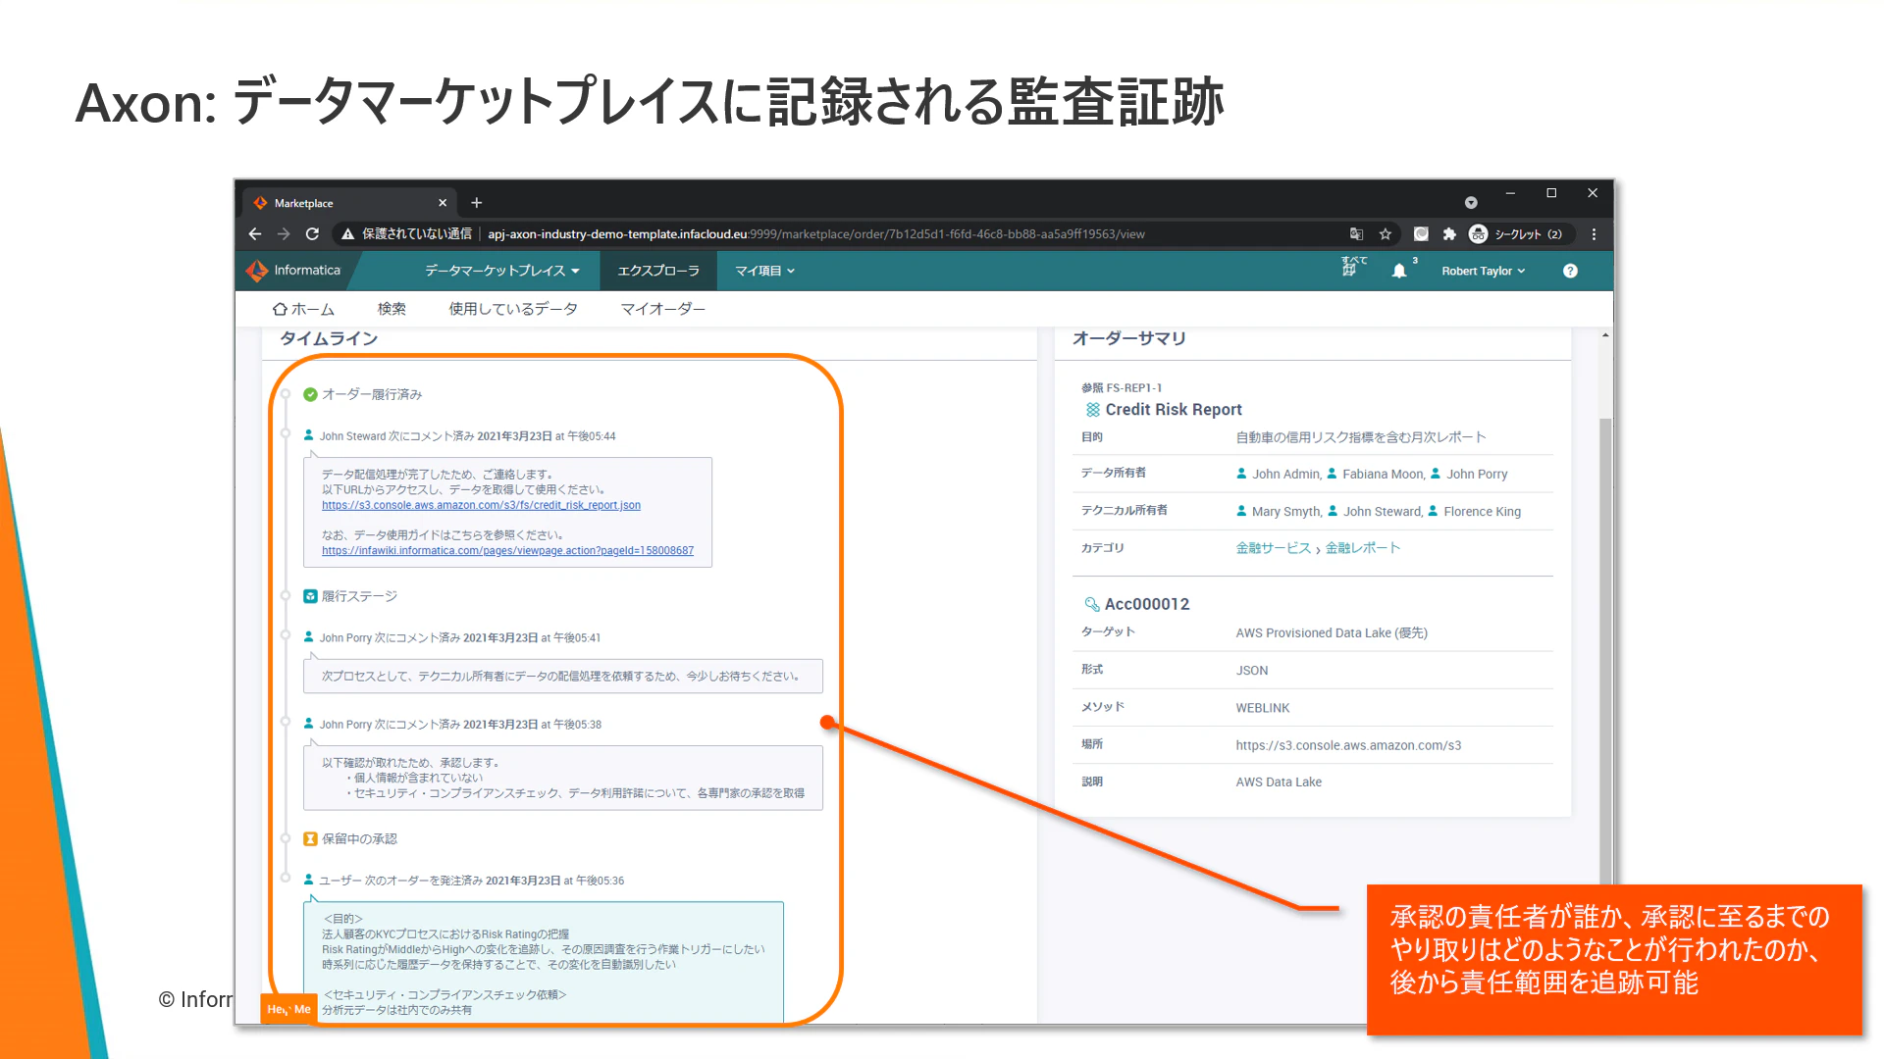Open the 検索 menu item

pos(392,309)
